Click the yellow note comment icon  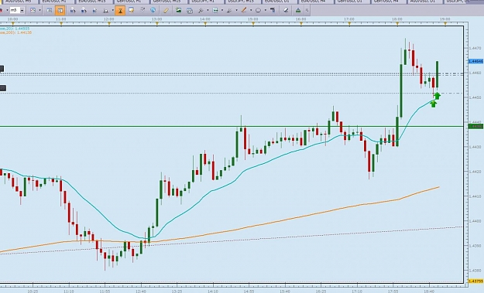[x=131, y=10]
